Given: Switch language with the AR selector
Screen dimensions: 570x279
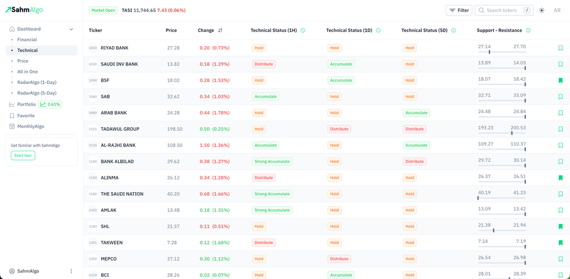Looking at the screenshot, I should point(557,11).
